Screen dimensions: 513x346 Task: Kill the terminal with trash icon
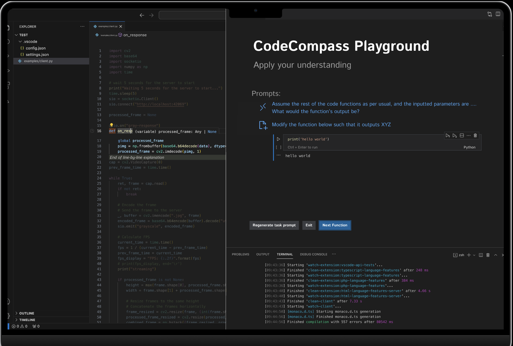488,255
